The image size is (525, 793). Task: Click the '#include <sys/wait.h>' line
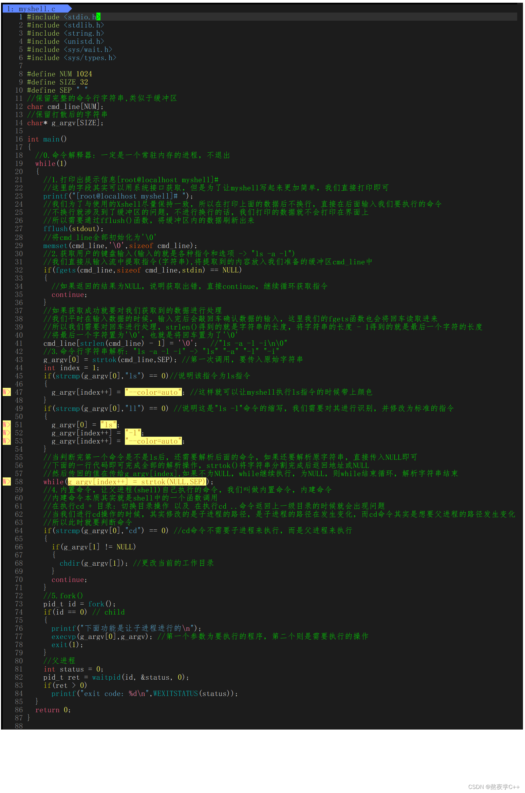click(x=70, y=50)
